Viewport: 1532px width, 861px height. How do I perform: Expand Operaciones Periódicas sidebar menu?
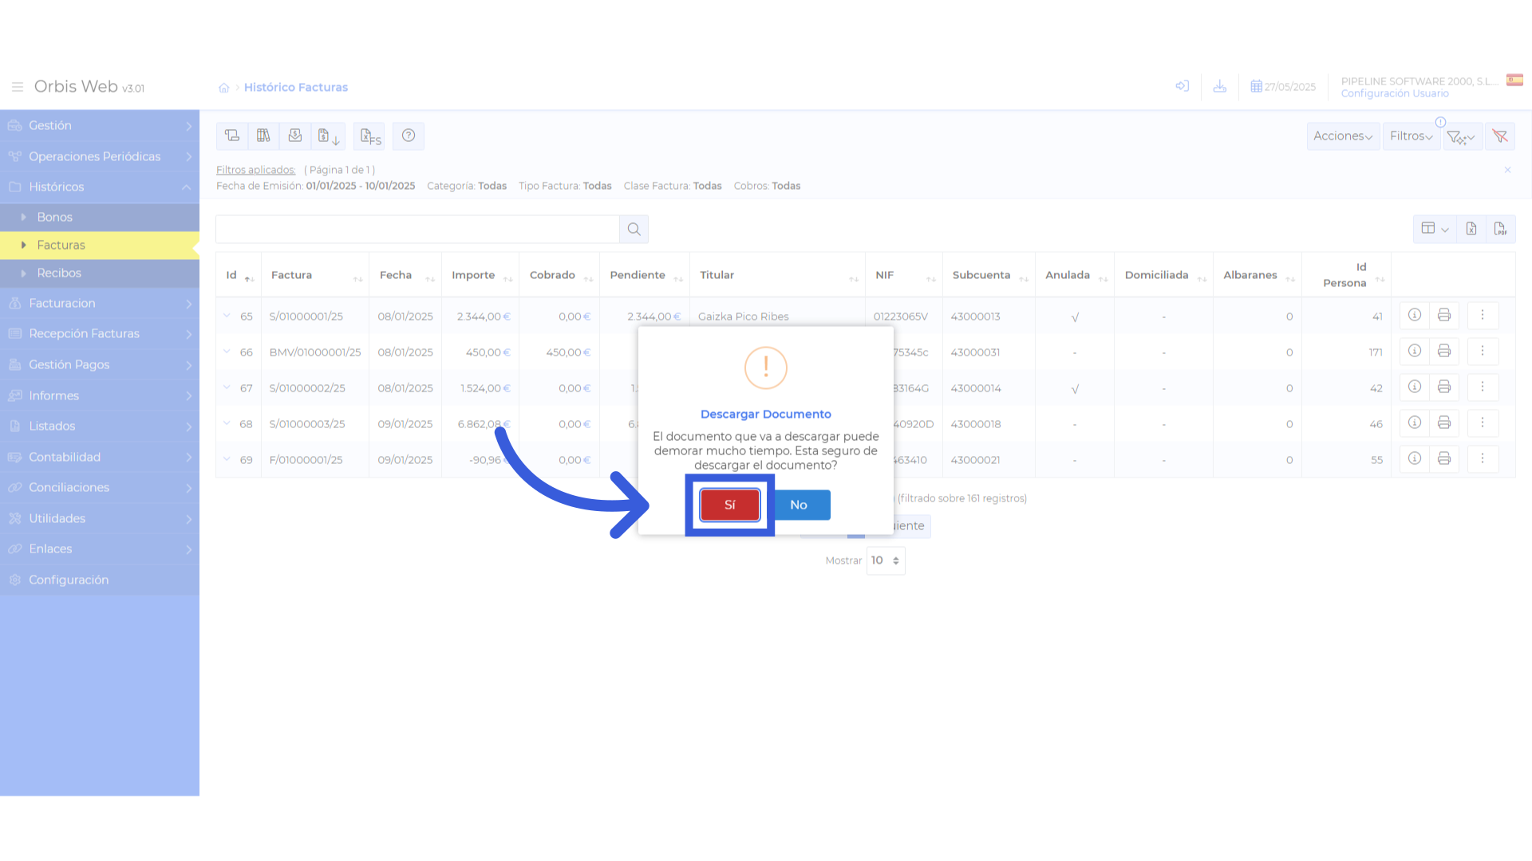[100, 156]
